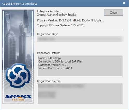Click the SPARX SYSTEMS wordmark
This screenshot has width=129, height=110.
coord(18,98)
